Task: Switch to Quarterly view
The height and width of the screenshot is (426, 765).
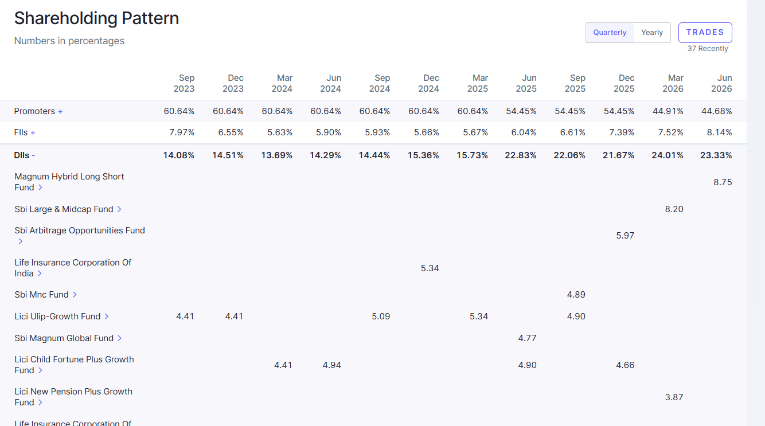Action: pyautogui.click(x=610, y=33)
